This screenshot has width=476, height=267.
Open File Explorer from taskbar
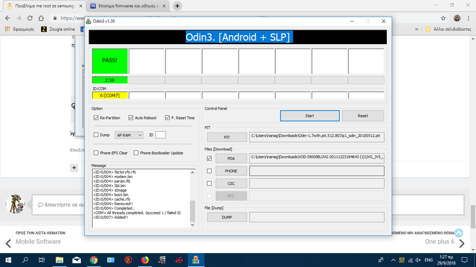tap(59, 260)
